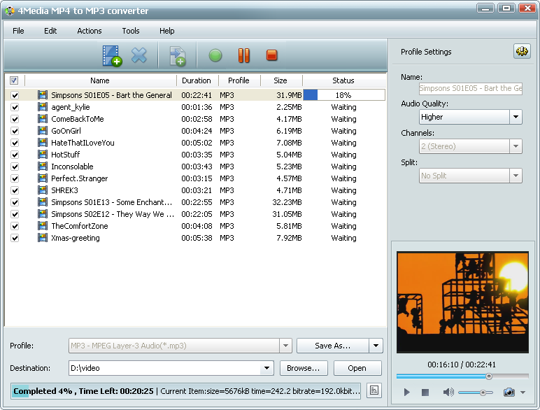The image size is (540, 410).
Task: Click the Open destination button
Action: click(x=357, y=368)
